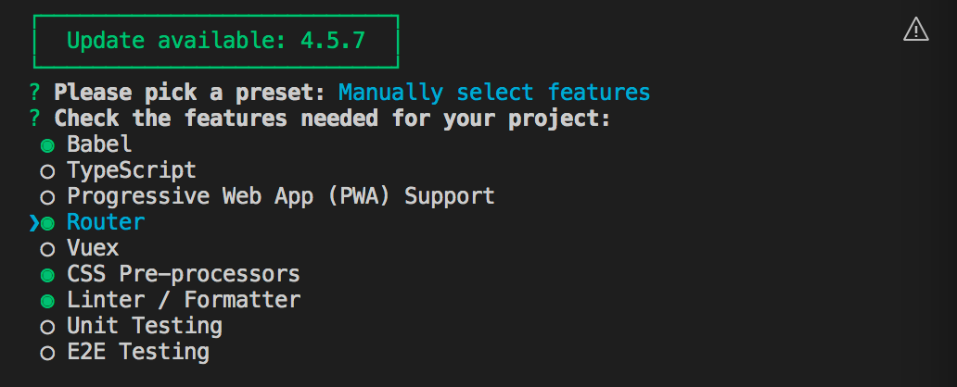Viewport: 957px width, 387px height.
Task: Click the question mark before preset prompt
Action: pyautogui.click(x=34, y=93)
